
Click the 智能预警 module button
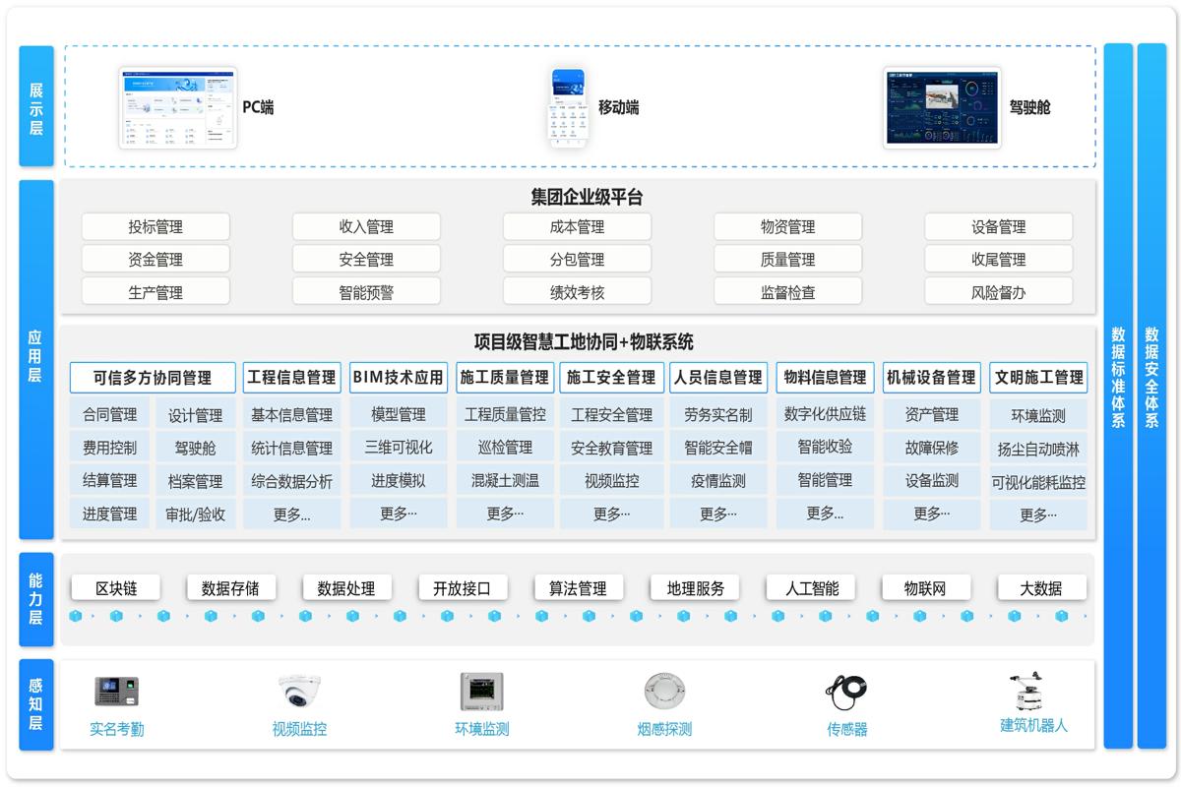[x=366, y=292]
